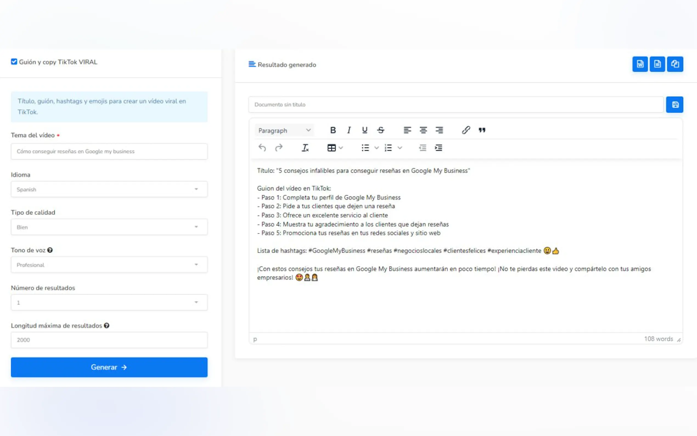Apply italic formatting
The width and height of the screenshot is (697, 436).
click(x=349, y=130)
